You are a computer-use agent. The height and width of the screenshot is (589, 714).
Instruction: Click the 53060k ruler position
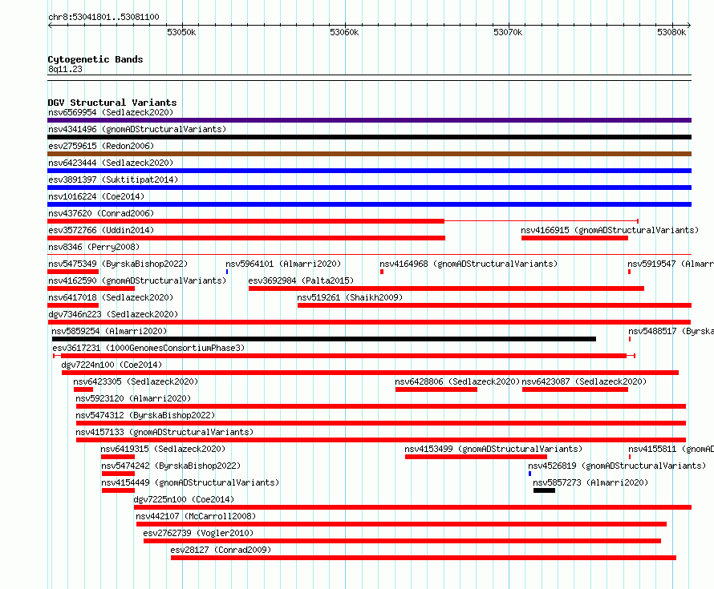click(x=344, y=32)
